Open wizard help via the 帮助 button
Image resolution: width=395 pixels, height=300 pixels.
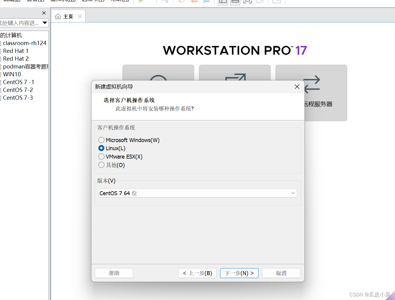click(x=114, y=273)
